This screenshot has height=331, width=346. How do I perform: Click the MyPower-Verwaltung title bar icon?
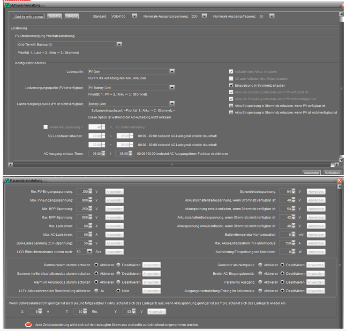click(x=6, y=5)
